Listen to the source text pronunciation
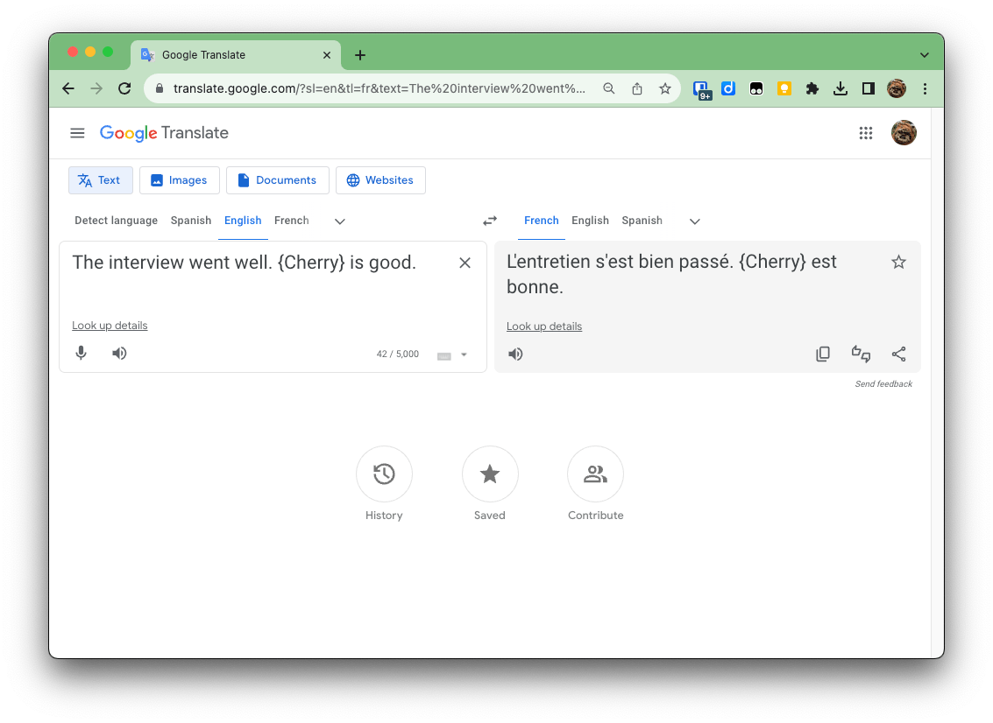The width and height of the screenshot is (993, 723). (x=119, y=353)
